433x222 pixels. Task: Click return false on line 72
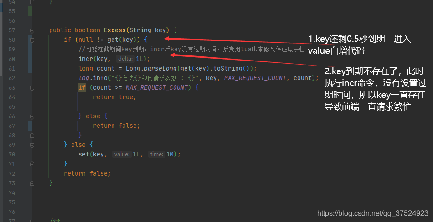[x=87, y=173]
